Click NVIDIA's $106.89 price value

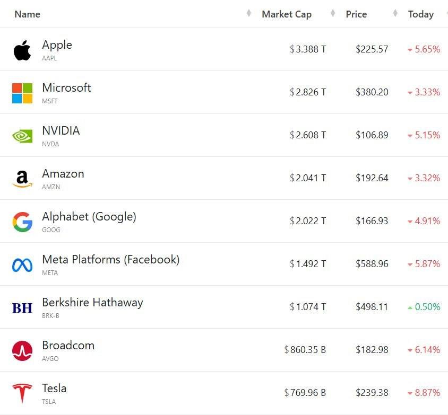point(372,135)
